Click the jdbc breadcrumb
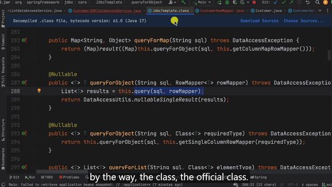This screenshot has width=332, height=187. [x=68, y=2]
